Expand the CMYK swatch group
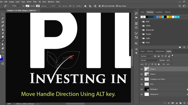The width and height of the screenshot is (188, 105). [141, 26]
